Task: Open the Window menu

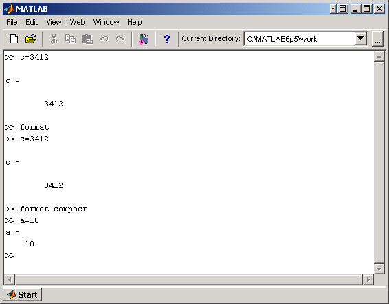Action: tap(106, 22)
